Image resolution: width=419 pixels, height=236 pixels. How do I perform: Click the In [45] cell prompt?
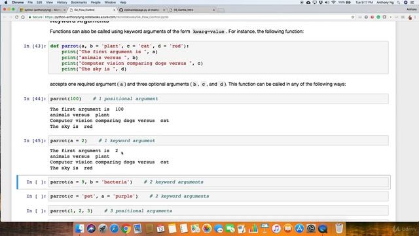(x=35, y=140)
